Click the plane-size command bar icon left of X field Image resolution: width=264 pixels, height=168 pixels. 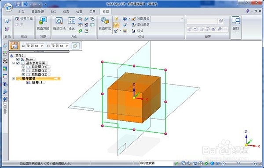pyautogui.click(x=15, y=46)
